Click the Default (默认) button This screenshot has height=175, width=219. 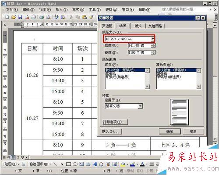click(111, 131)
